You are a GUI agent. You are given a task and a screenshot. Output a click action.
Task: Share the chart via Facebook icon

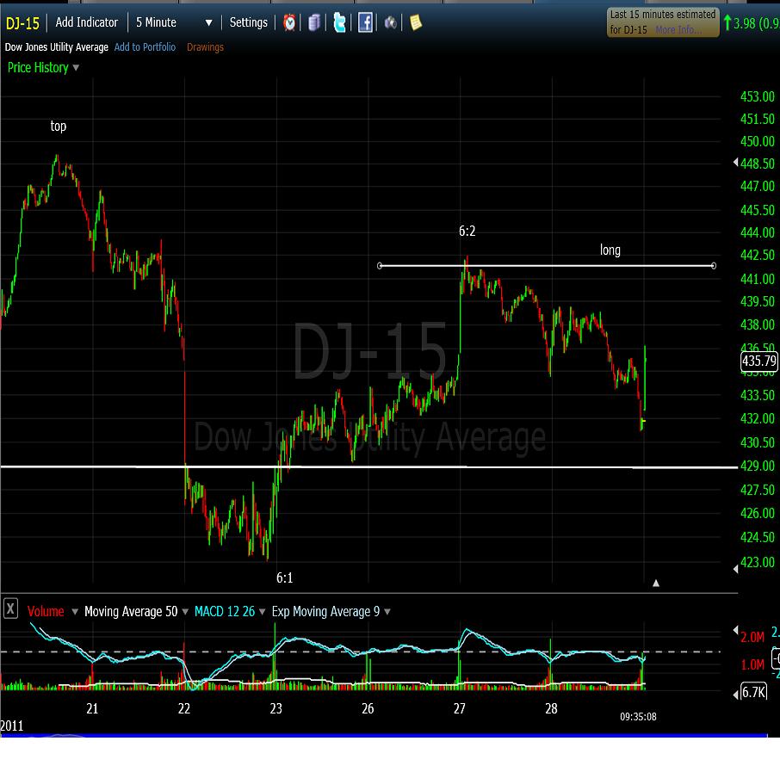pos(365,23)
